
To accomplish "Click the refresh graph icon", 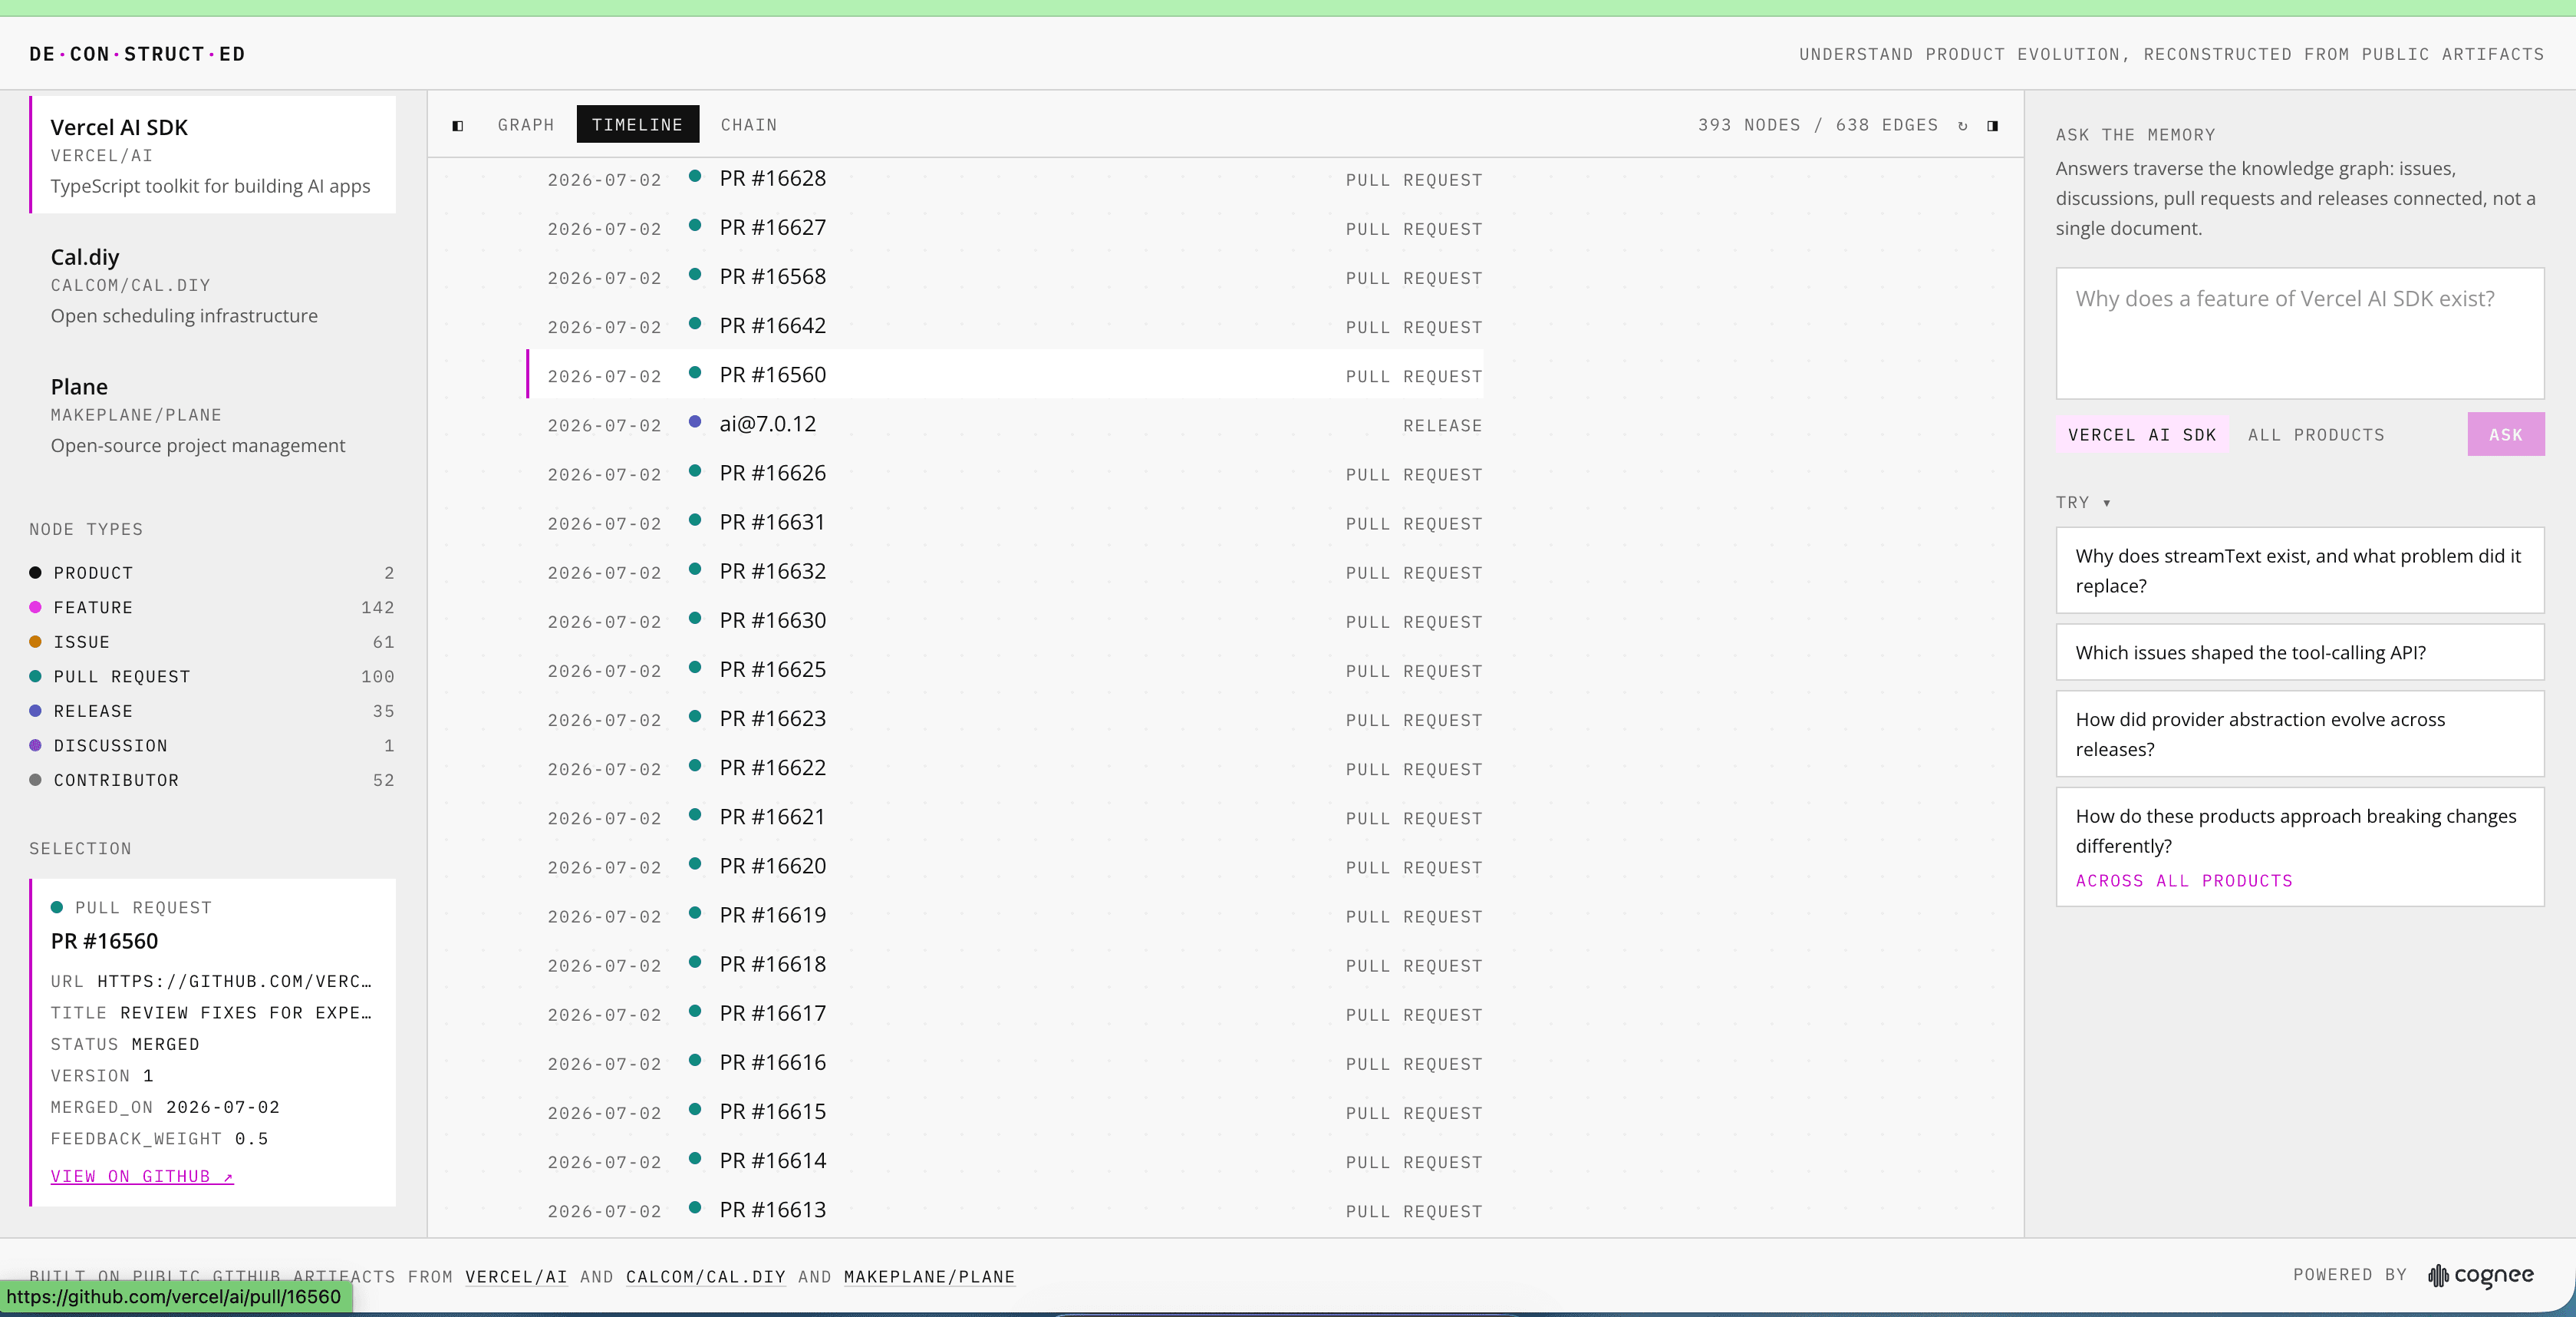I will (x=1963, y=125).
